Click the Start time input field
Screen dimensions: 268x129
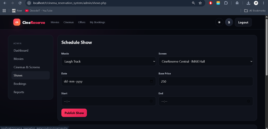109,101
